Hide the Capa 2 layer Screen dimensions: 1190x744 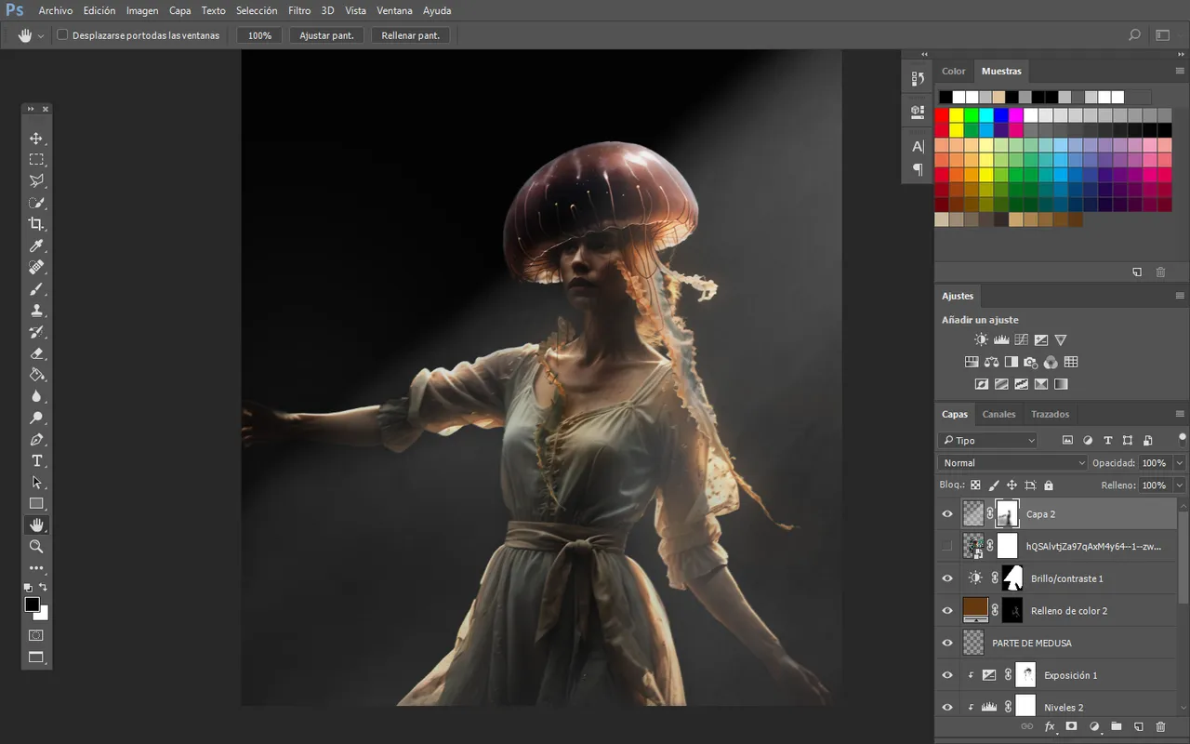[x=947, y=513]
